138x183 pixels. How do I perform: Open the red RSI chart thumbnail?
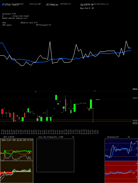(121, 172)
